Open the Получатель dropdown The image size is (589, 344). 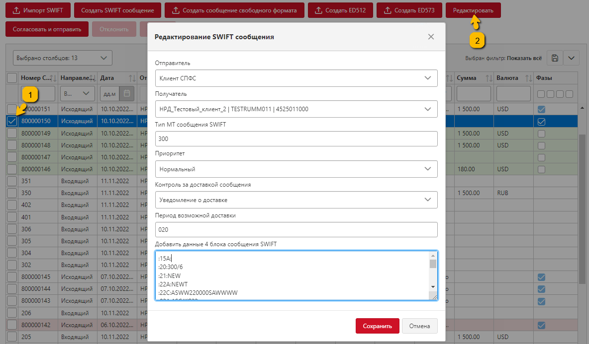point(296,109)
